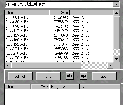Screen dimensions: 123x105
Task: Click the G:\MP3 folder path field
Action: [x=59, y=4]
